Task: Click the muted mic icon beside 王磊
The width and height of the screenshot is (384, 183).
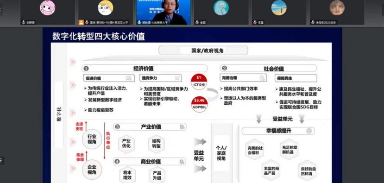Action: tap(255, 22)
